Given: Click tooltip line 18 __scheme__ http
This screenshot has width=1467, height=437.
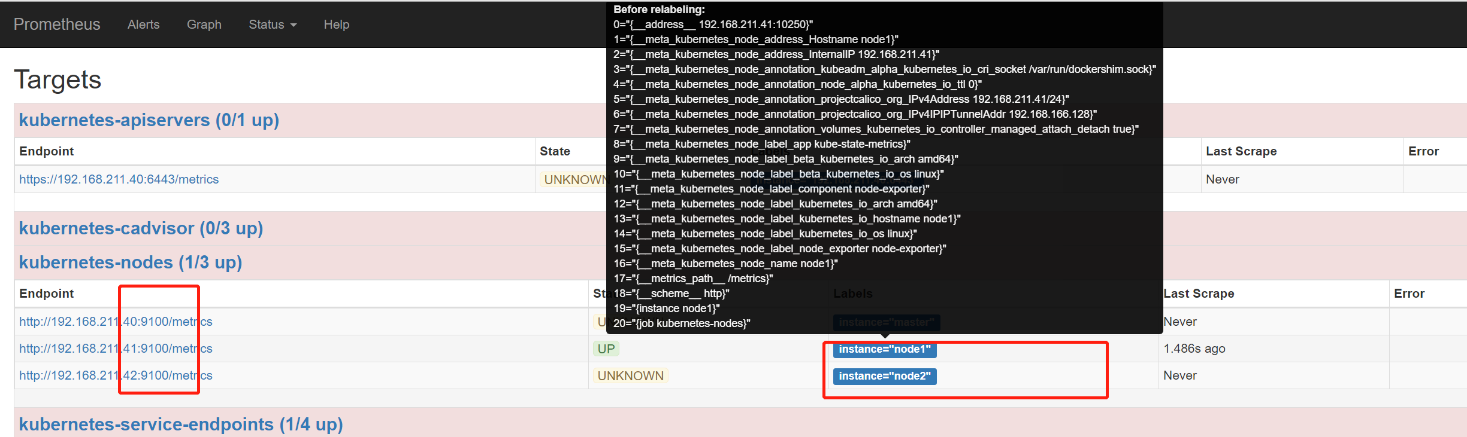Looking at the screenshot, I should click(672, 294).
